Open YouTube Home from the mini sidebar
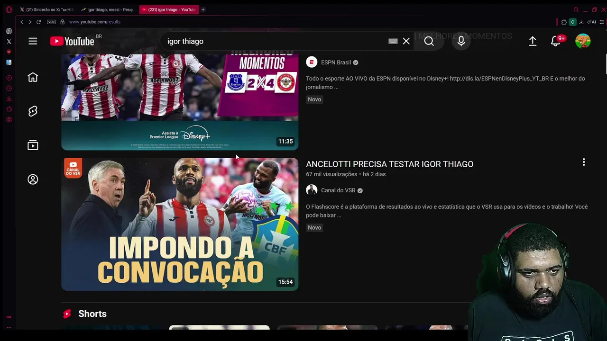607x341 pixels. tap(33, 77)
